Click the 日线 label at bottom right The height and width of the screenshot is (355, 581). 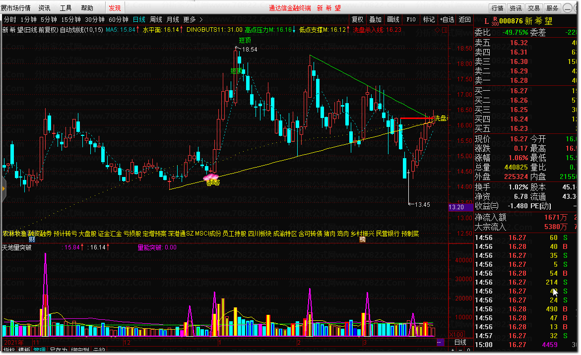(460, 343)
